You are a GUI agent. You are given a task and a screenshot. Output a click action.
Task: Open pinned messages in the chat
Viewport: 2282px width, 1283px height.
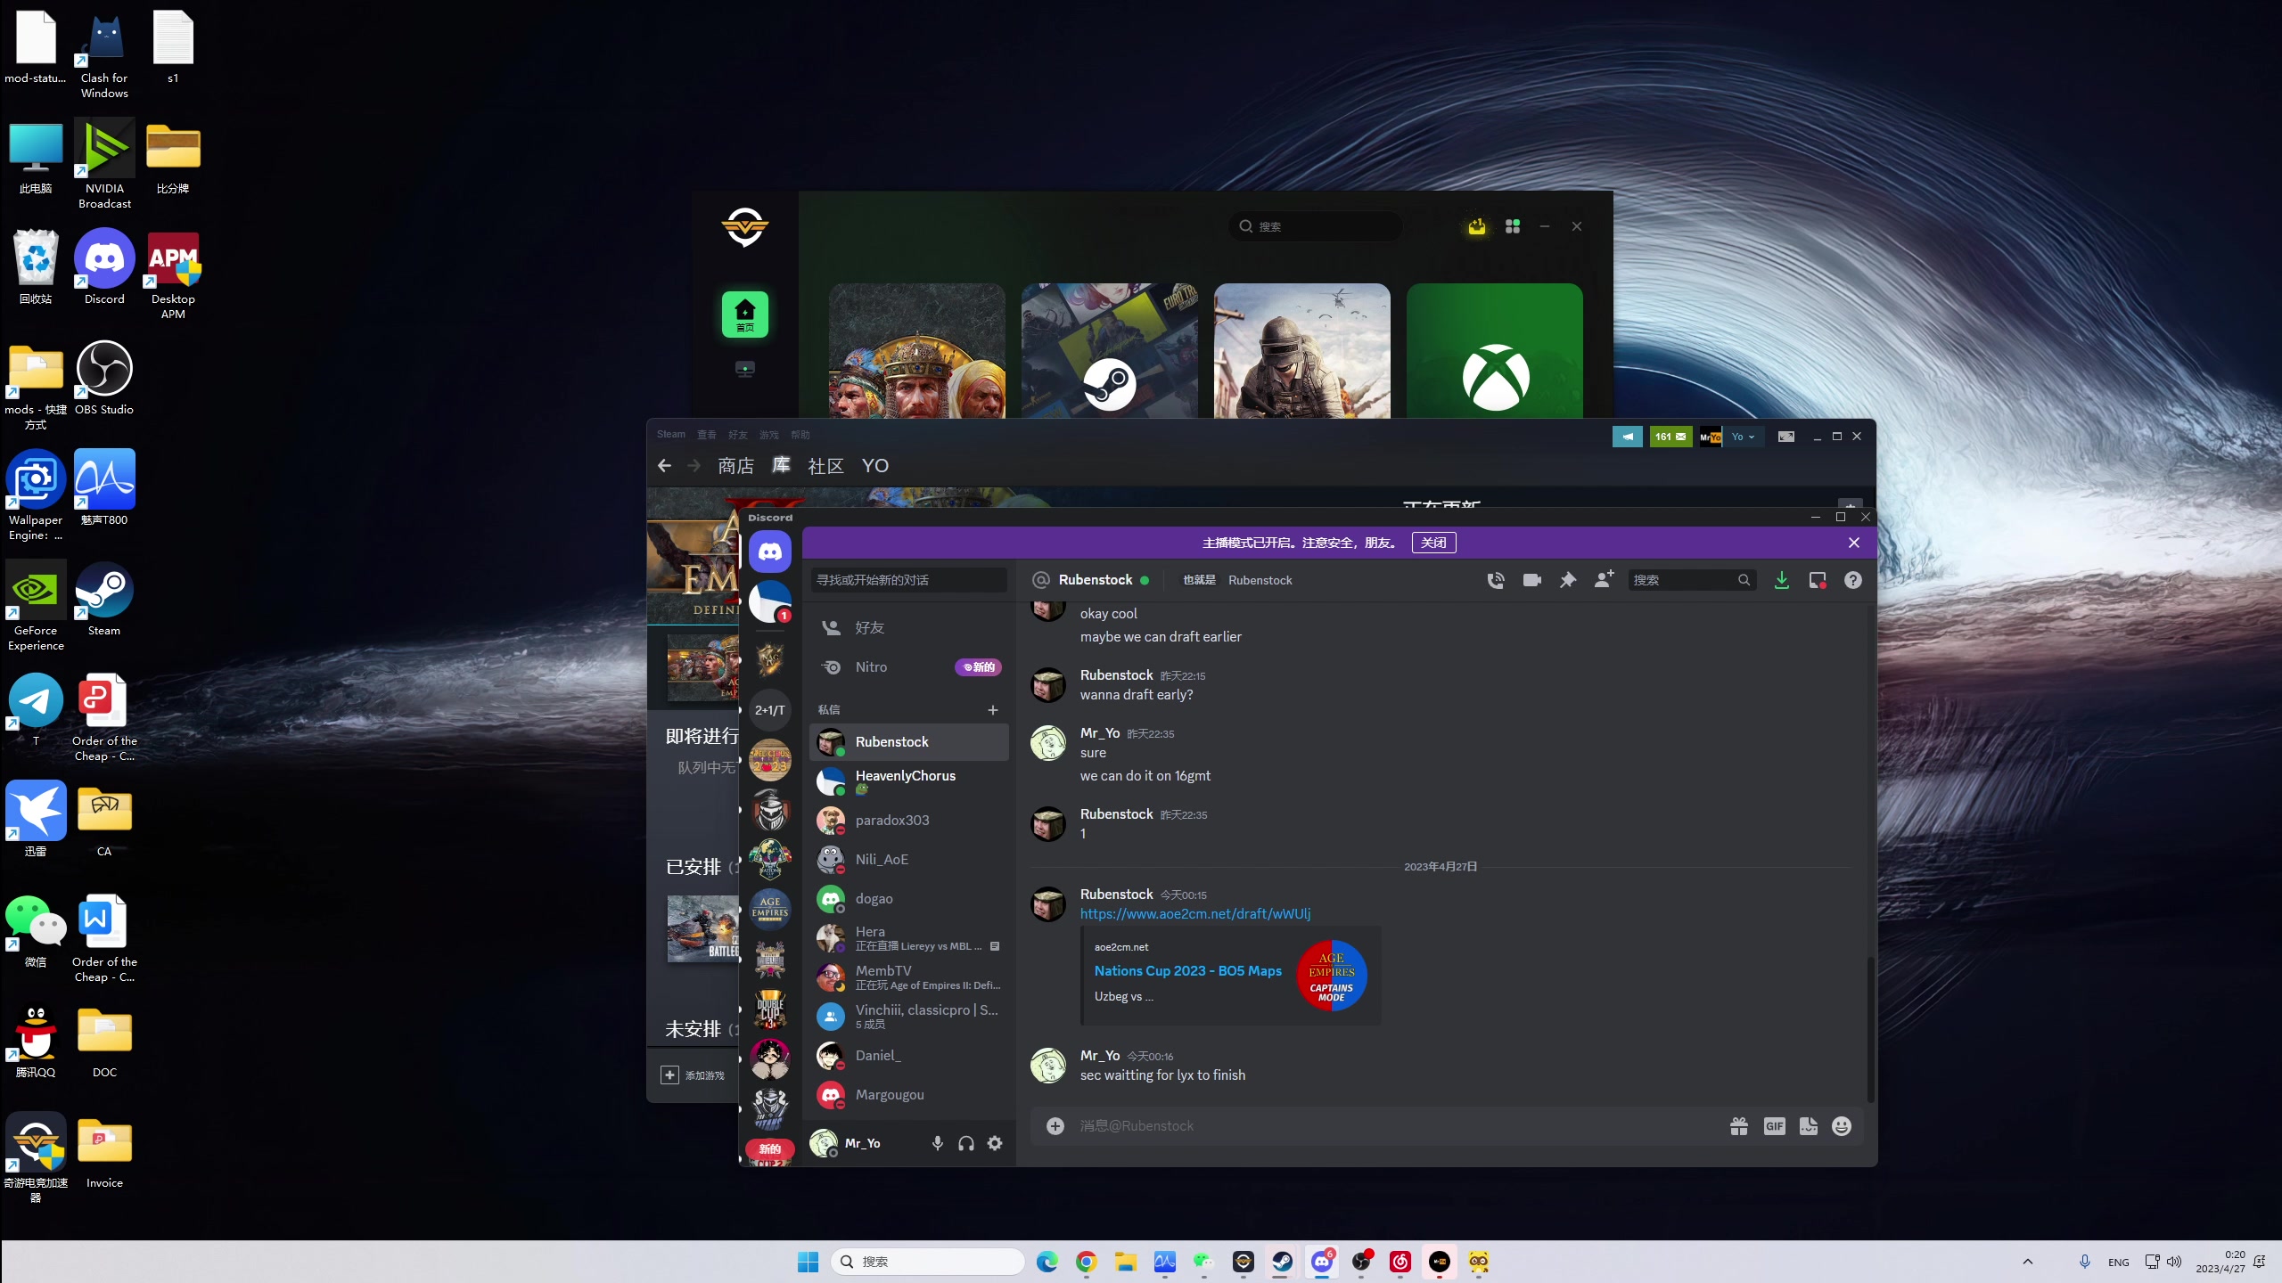pyautogui.click(x=1567, y=580)
